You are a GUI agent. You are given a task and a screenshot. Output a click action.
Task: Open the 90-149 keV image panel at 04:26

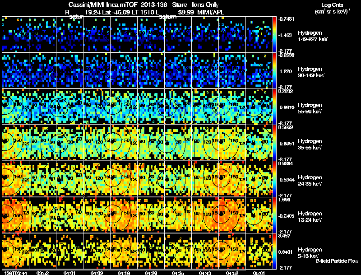click(151, 70)
